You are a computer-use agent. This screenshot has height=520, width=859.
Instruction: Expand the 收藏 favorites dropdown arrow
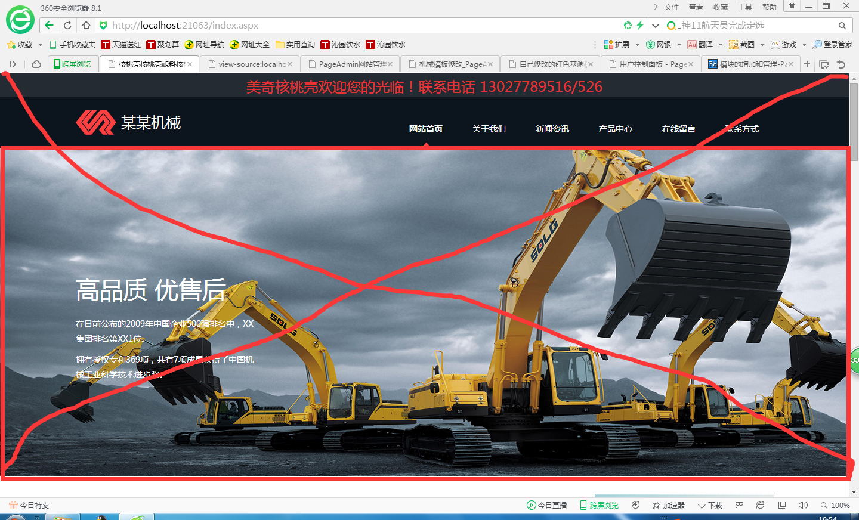(x=40, y=45)
